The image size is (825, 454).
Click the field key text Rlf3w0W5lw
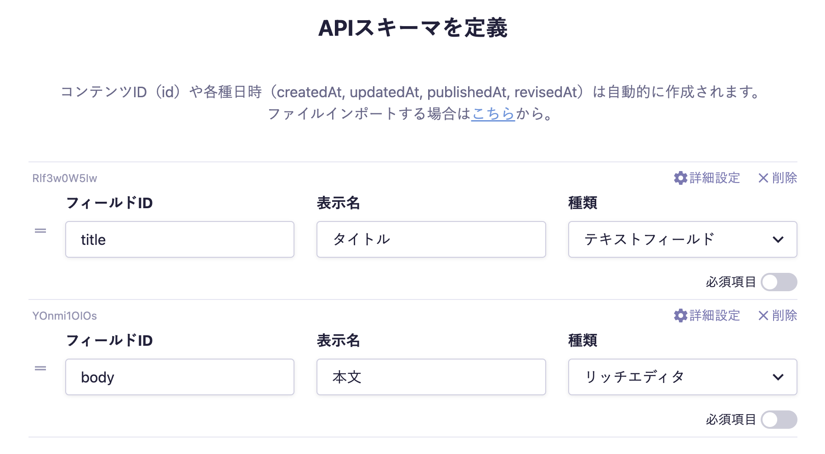pos(65,178)
